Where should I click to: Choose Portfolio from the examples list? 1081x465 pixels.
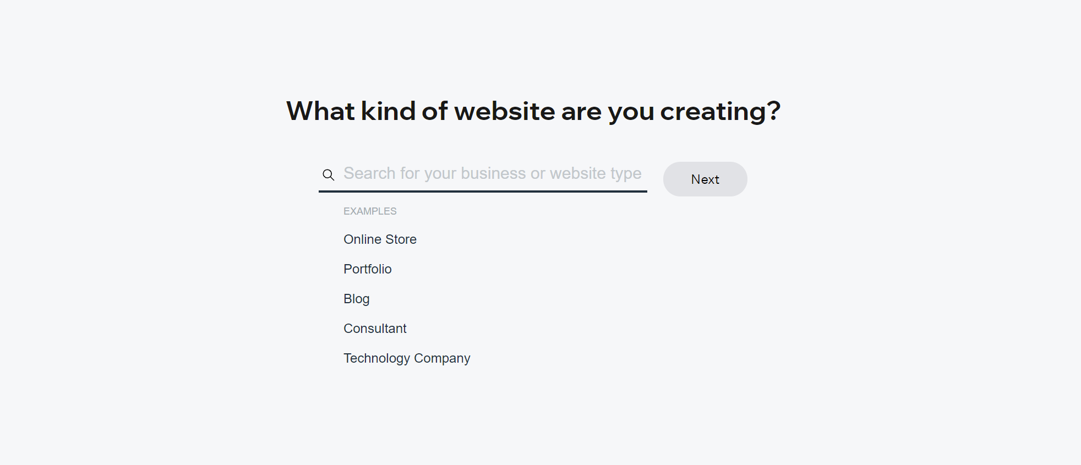[367, 269]
